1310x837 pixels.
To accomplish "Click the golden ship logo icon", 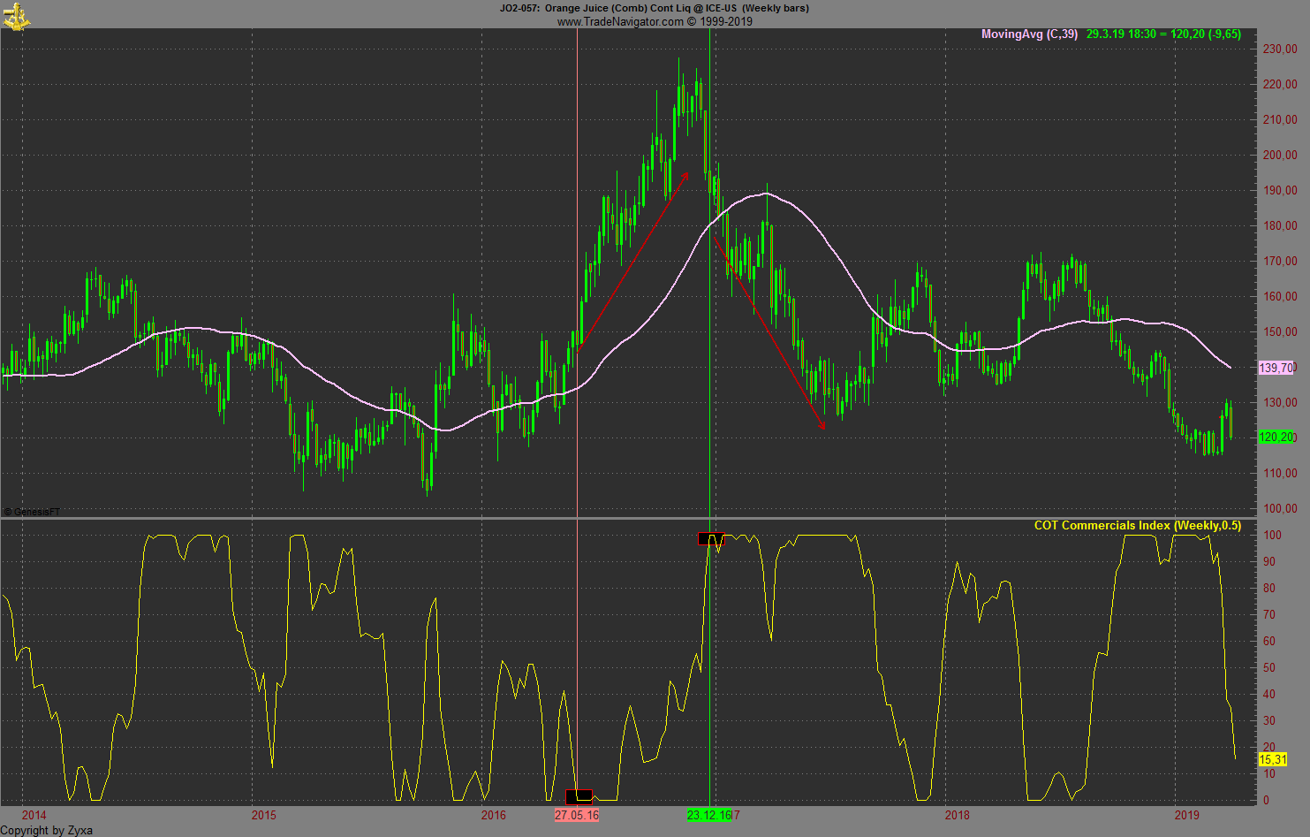I will [x=15, y=15].
